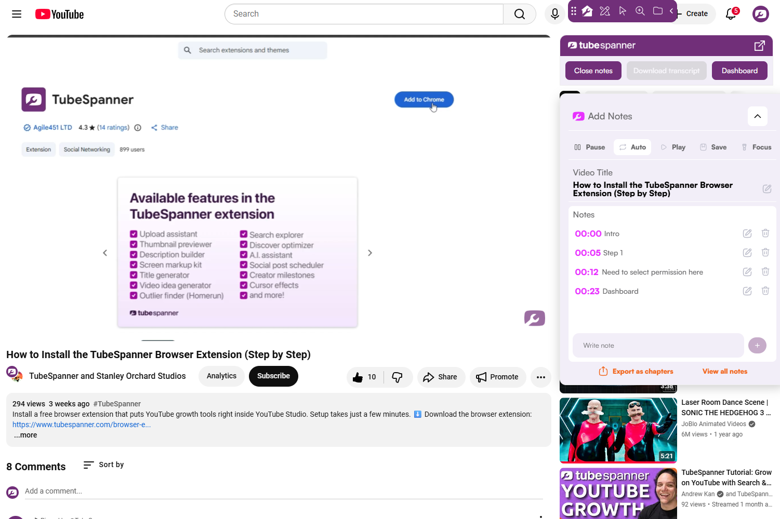
Task: Edit the permission note
Action: tap(747, 272)
